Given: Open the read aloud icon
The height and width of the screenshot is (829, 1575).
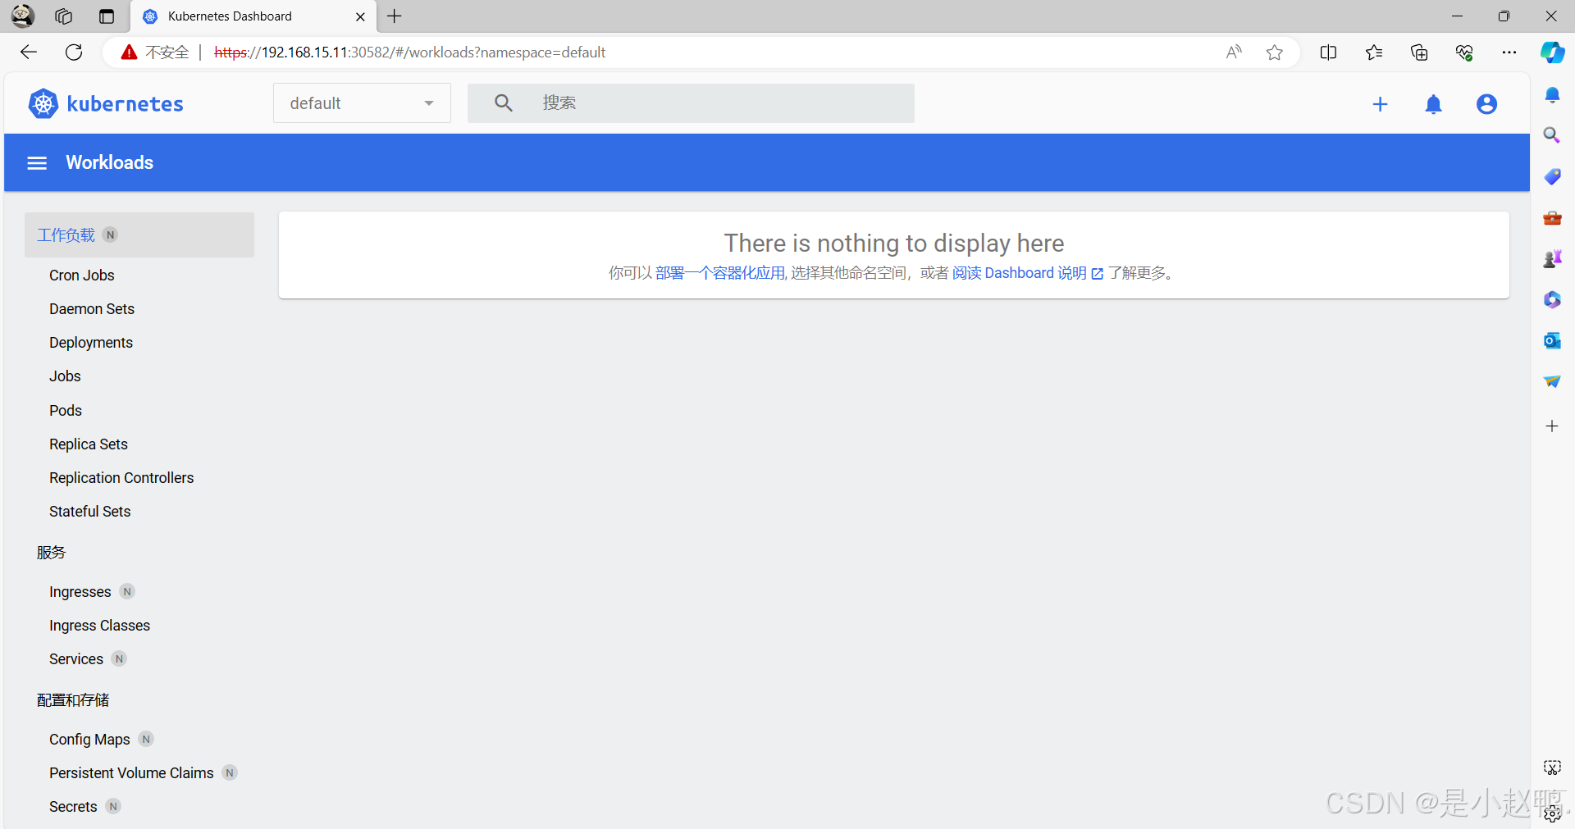Looking at the screenshot, I should 1234,52.
